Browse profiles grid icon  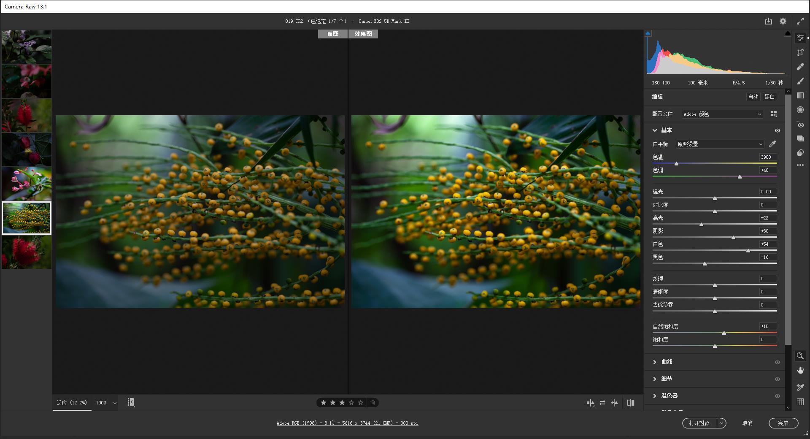(774, 114)
